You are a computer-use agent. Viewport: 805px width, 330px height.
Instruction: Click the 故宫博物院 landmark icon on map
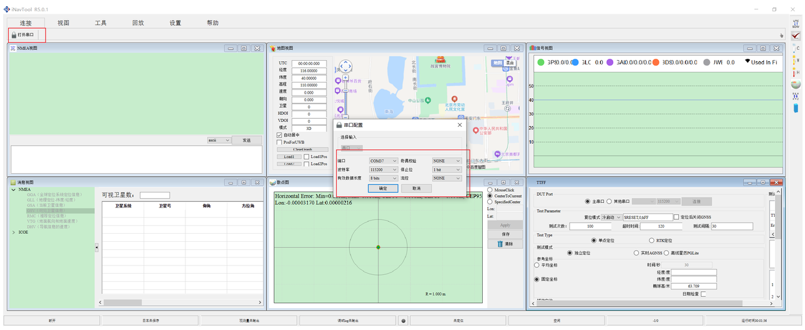point(442,60)
